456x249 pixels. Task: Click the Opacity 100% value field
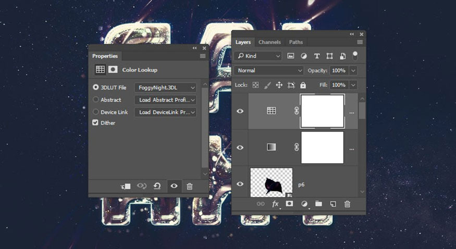(x=339, y=71)
